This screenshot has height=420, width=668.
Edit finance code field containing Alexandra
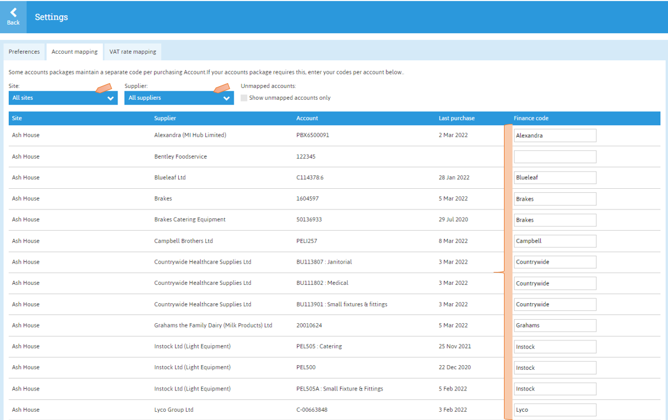pos(555,136)
